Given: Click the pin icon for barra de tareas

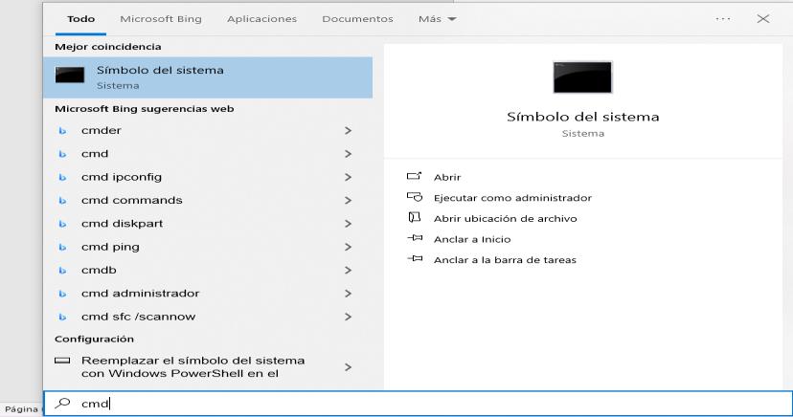Looking at the screenshot, I should pyautogui.click(x=415, y=258).
